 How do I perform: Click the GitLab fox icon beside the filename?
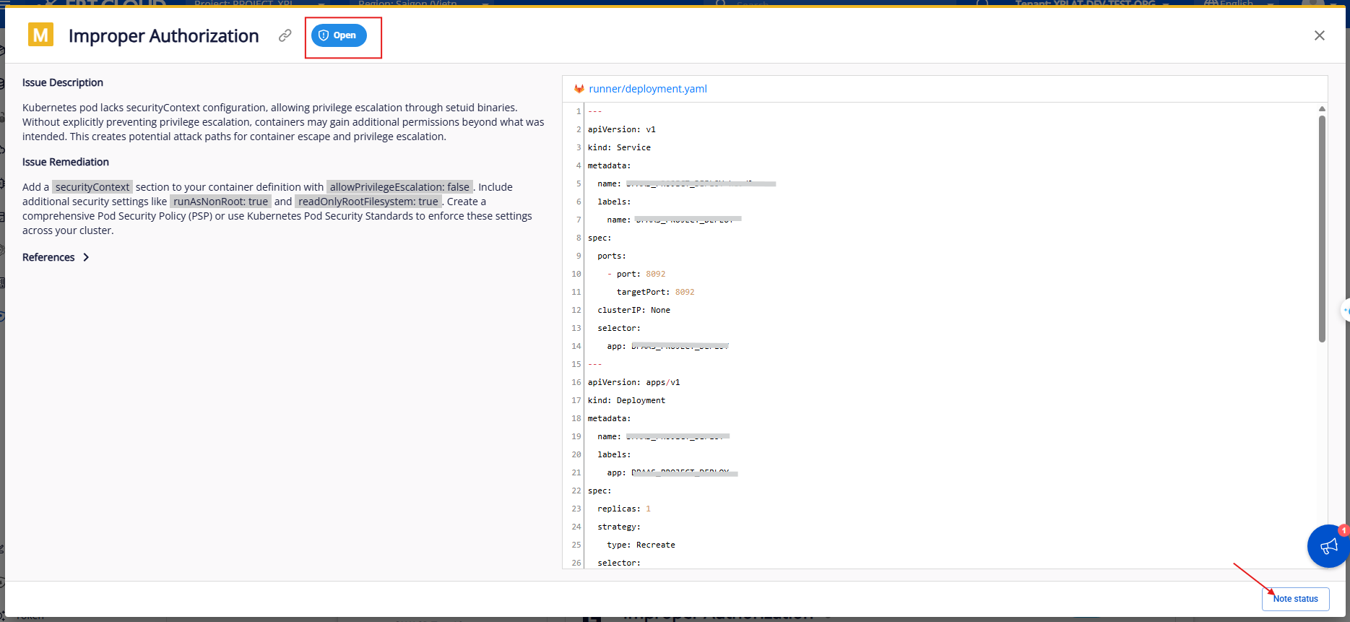[x=579, y=89]
